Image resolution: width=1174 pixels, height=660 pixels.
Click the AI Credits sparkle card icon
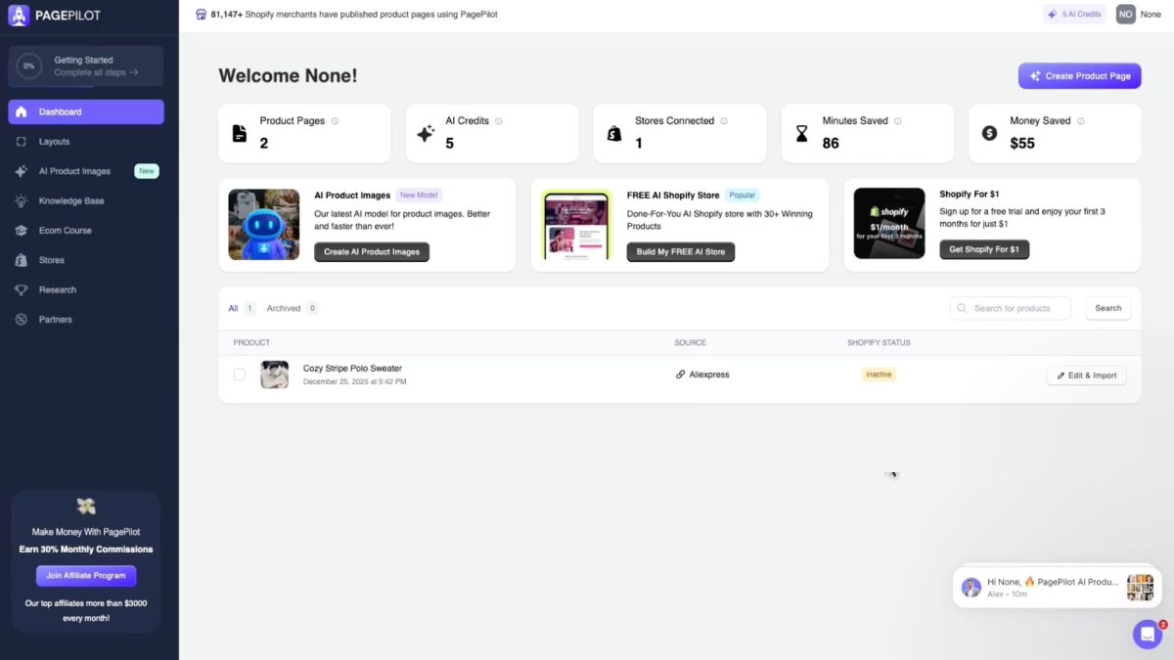click(x=426, y=133)
